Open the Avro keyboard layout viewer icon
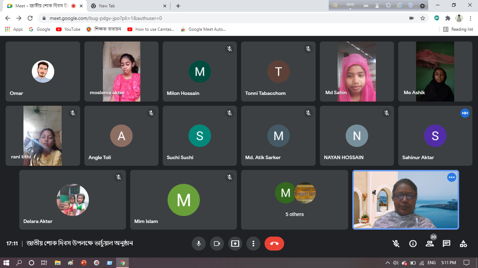 (366, 5)
